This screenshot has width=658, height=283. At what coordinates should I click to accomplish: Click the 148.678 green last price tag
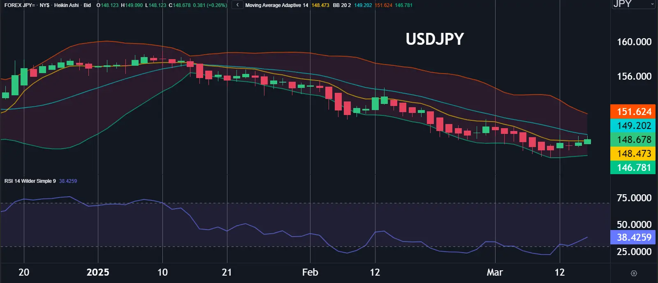click(633, 140)
